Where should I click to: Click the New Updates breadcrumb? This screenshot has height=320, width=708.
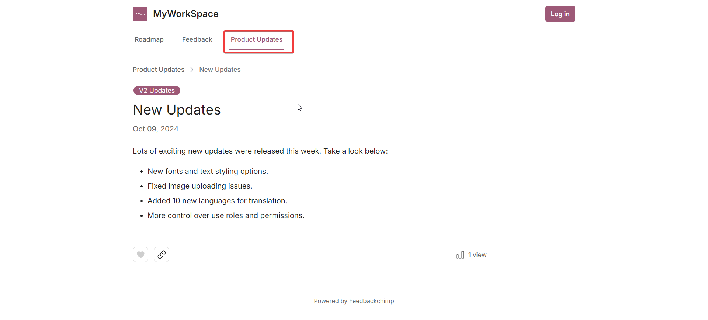tap(220, 70)
